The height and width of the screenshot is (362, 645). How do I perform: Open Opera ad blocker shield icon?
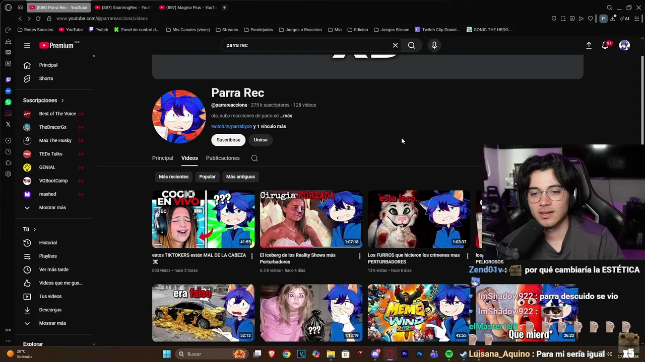coord(572,19)
